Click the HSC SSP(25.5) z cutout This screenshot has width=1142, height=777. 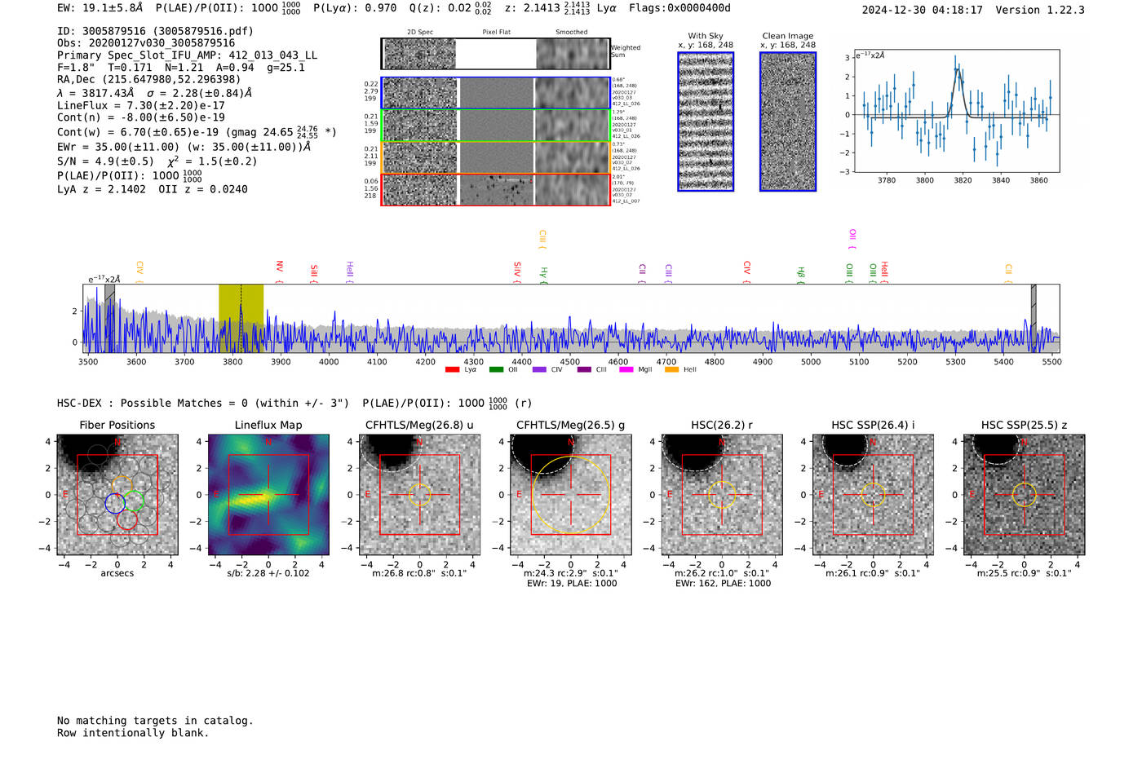(x=1024, y=494)
